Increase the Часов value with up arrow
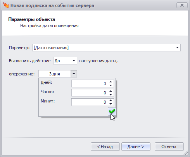This screenshot has width=190, height=157. tap(111, 91)
